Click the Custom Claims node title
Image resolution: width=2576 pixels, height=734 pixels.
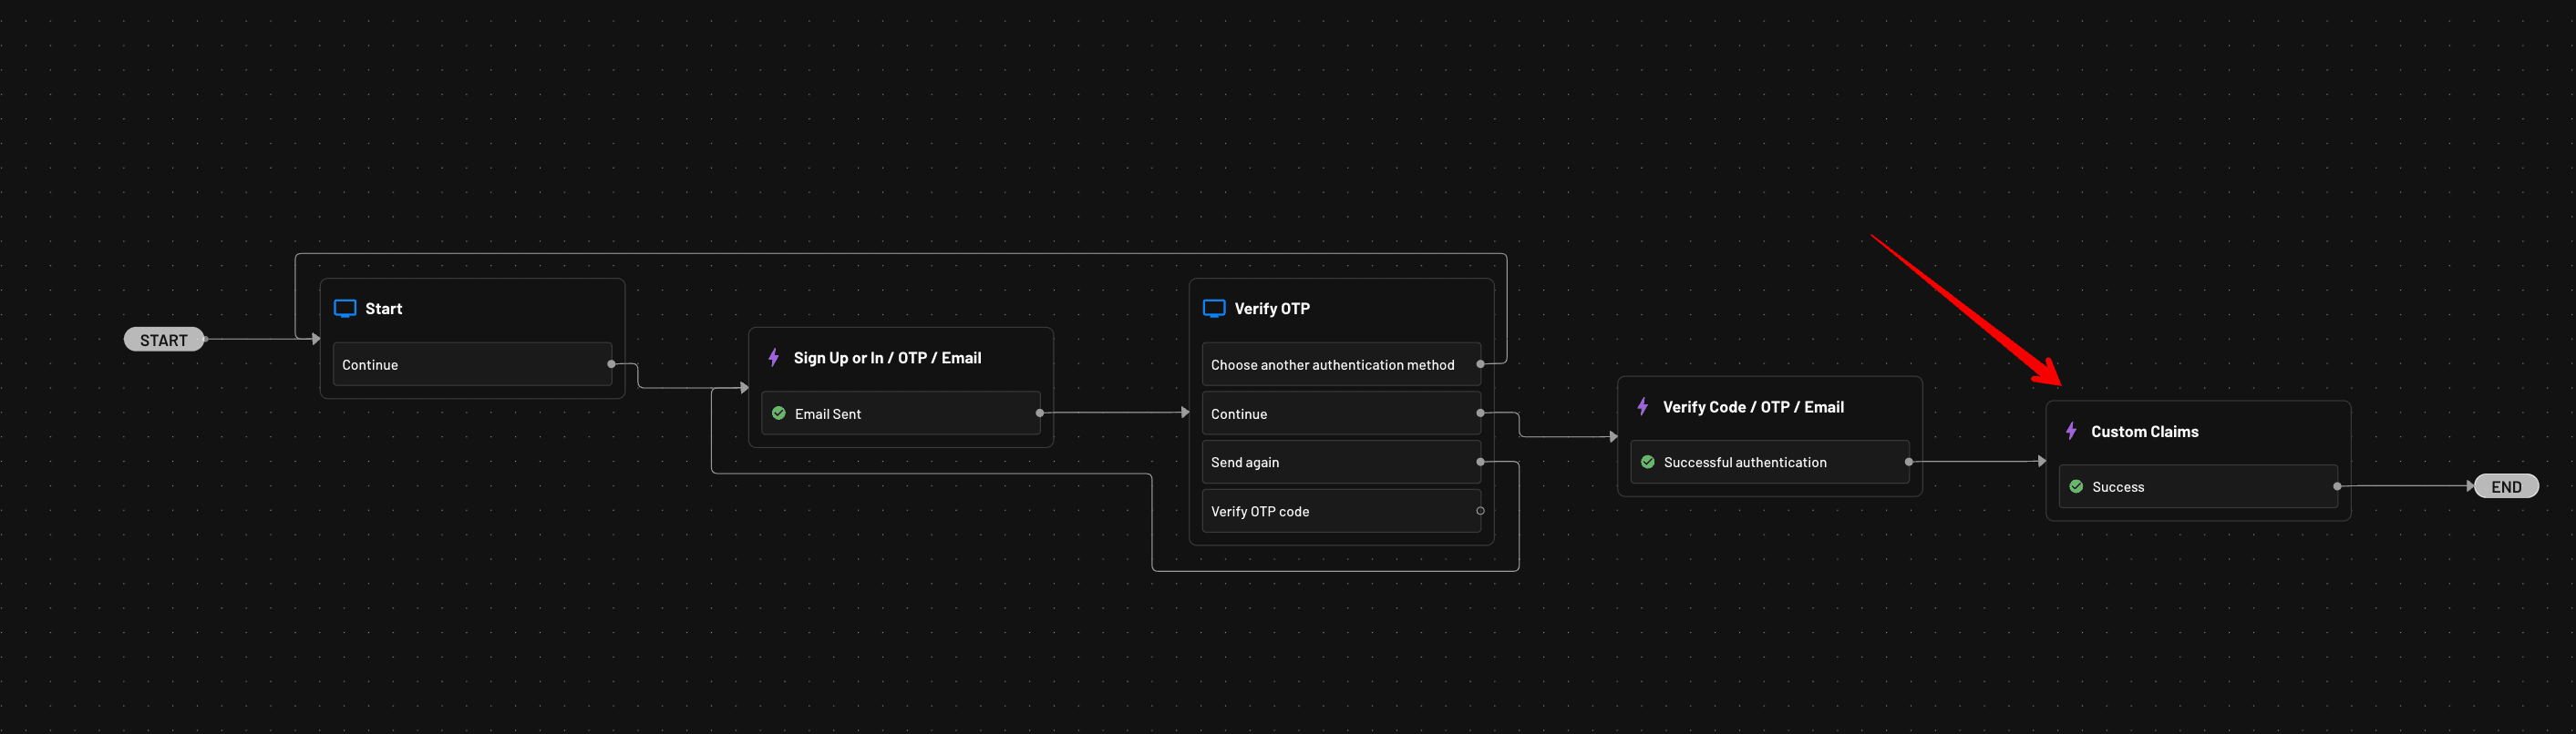(x=2144, y=432)
